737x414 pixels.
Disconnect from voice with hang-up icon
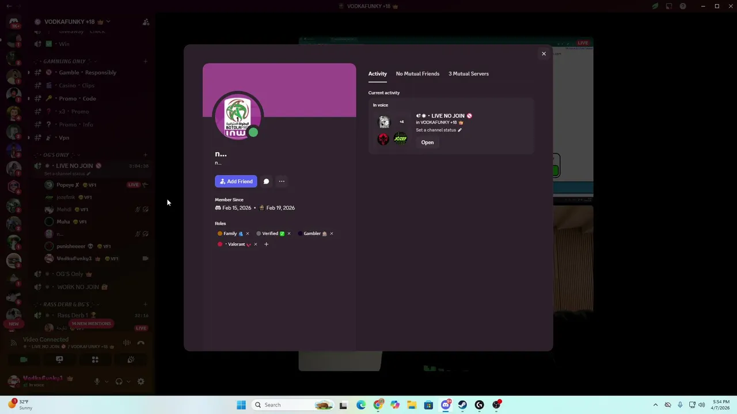point(140,343)
